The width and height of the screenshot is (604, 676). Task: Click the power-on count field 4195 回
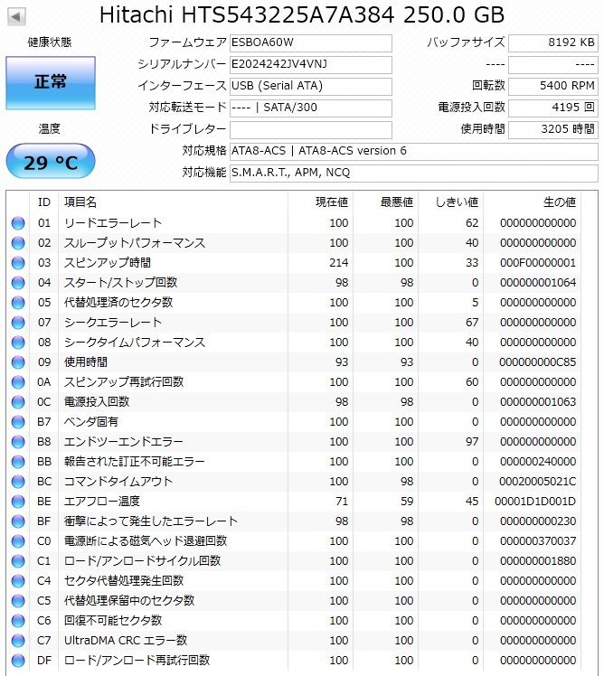click(553, 108)
